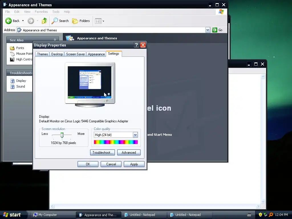The image size is (292, 219).
Task: Open the Display troubleshooter link
Action: click(21, 81)
